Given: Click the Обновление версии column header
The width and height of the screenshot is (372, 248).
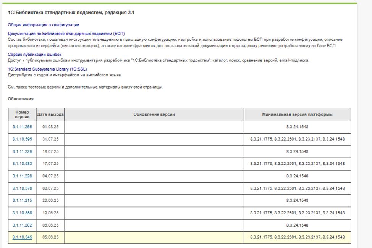Looking at the screenshot, I should pos(154,114).
